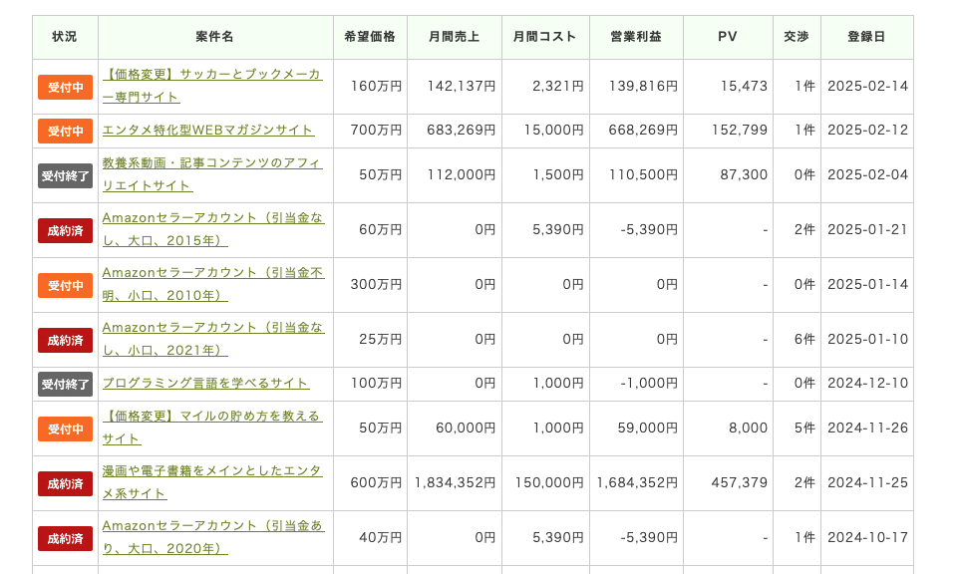Open エンタメ特化型WEBマガジンサイト listing link

click(x=208, y=131)
